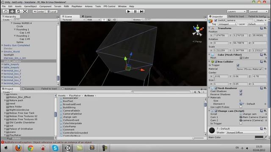Open Main Color swatch

[259, 137]
